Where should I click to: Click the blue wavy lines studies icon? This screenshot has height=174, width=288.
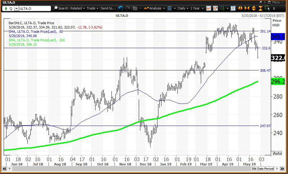coord(169,8)
